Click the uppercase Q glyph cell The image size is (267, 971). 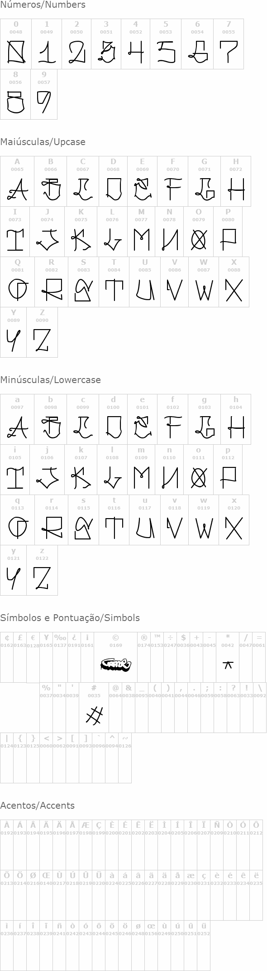pos(18,282)
